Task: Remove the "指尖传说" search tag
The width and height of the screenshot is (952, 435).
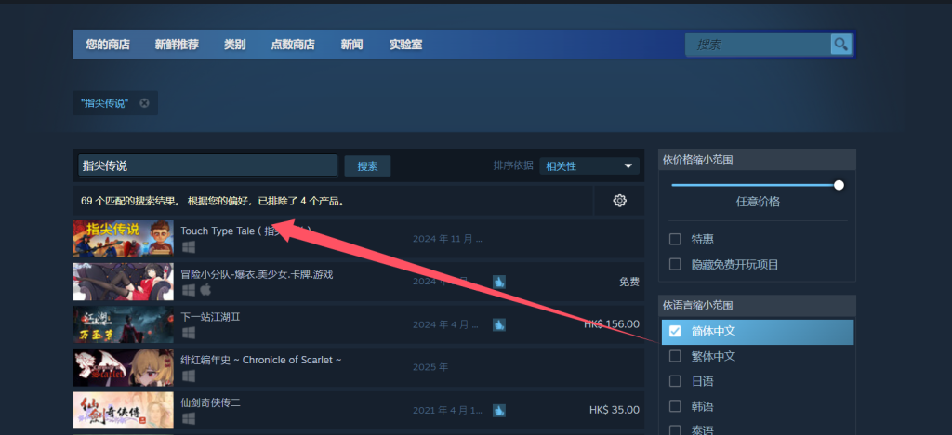Action: [x=144, y=103]
